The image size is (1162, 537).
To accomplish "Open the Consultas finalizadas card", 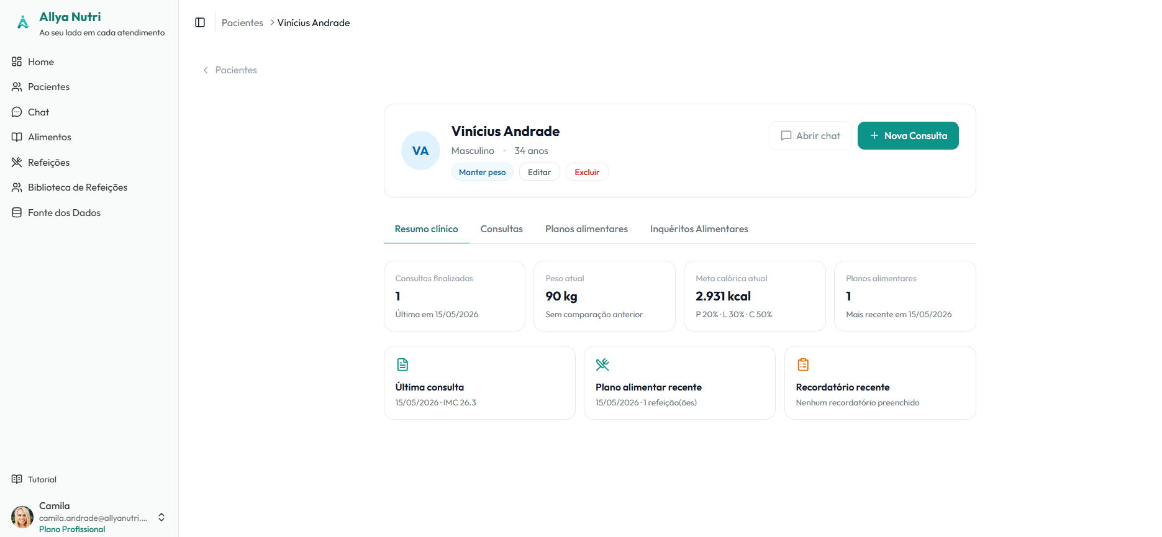I will pos(455,296).
